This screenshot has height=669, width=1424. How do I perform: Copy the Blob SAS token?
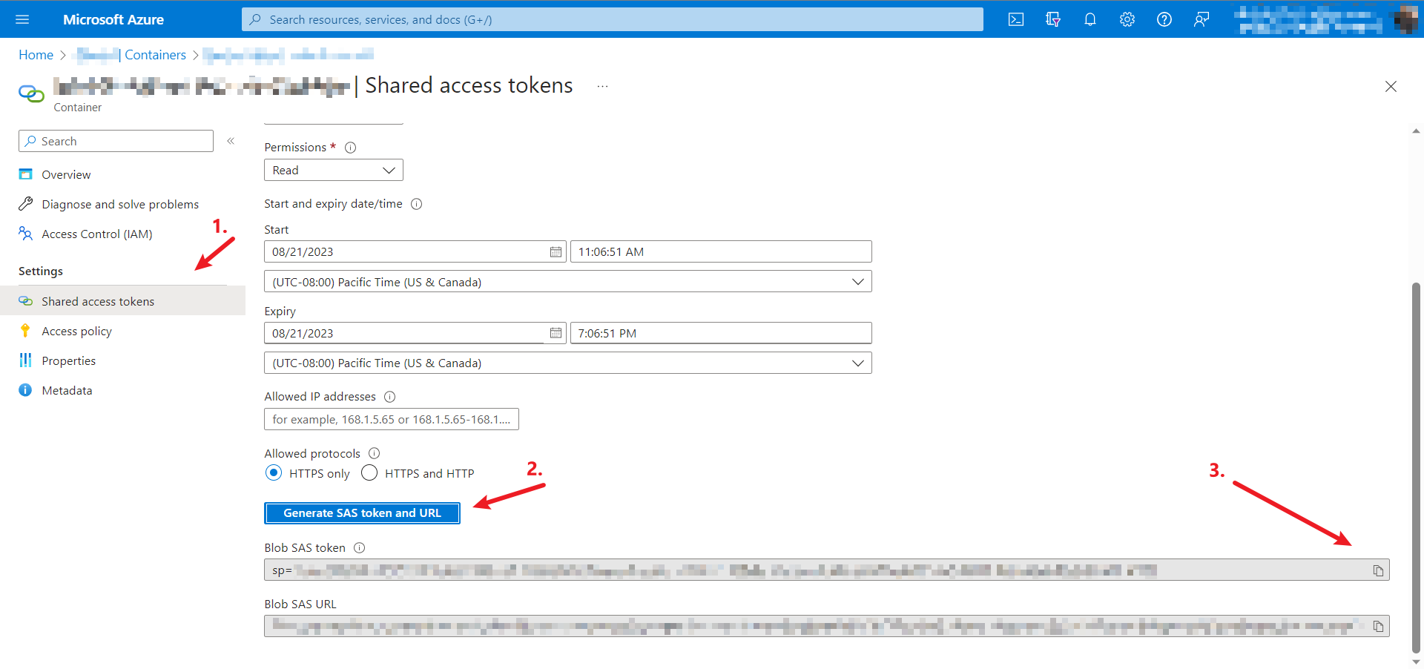(1377, 570)
